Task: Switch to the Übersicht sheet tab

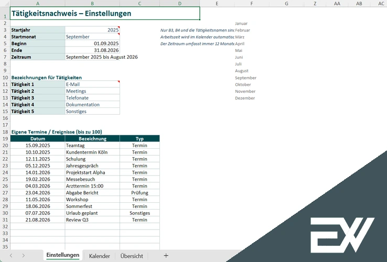Action: pos(132,256)
